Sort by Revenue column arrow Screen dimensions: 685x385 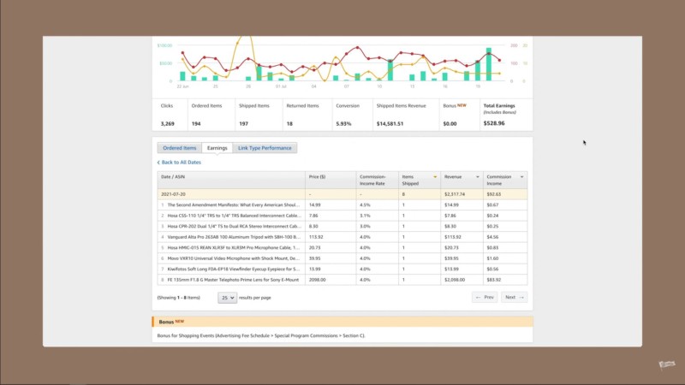pyautogui.click(x=478, y=177)
